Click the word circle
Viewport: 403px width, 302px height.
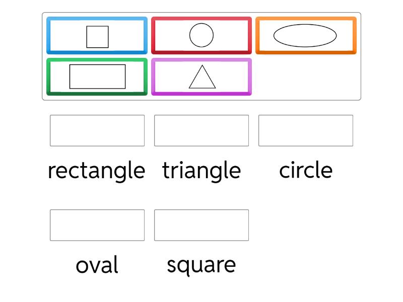[306, 171]
